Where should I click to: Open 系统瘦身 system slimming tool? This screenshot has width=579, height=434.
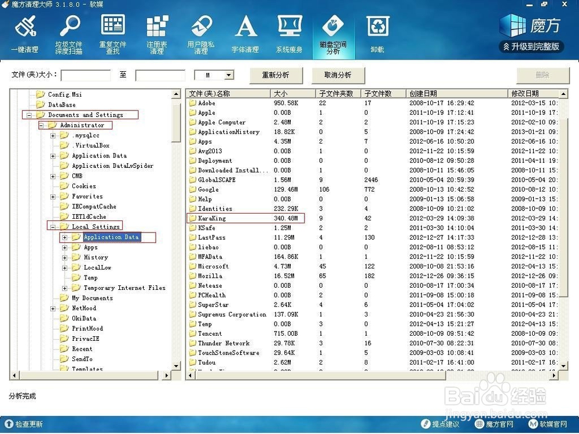(x=289, y=34)
